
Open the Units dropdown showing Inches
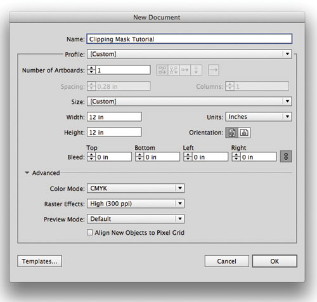[259, 117]
